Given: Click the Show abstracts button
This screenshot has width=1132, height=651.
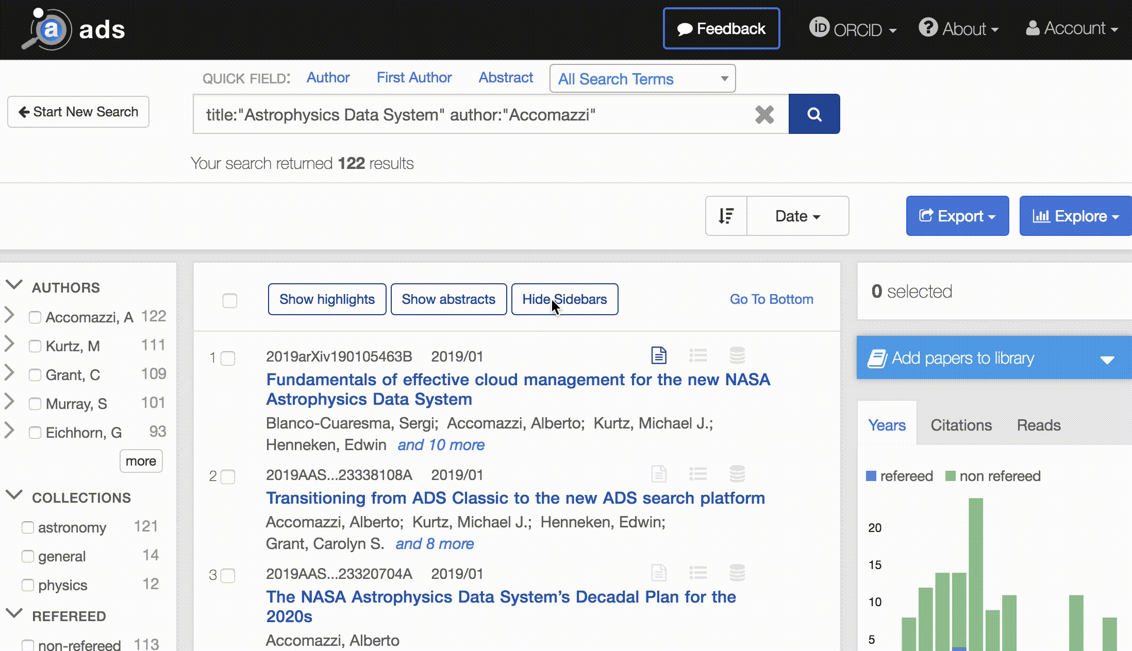Looking at the screenshot, I should point(448,299).
